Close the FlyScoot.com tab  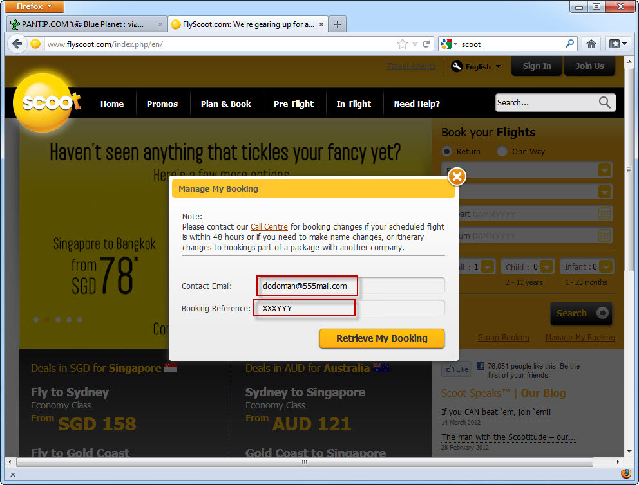321,24
